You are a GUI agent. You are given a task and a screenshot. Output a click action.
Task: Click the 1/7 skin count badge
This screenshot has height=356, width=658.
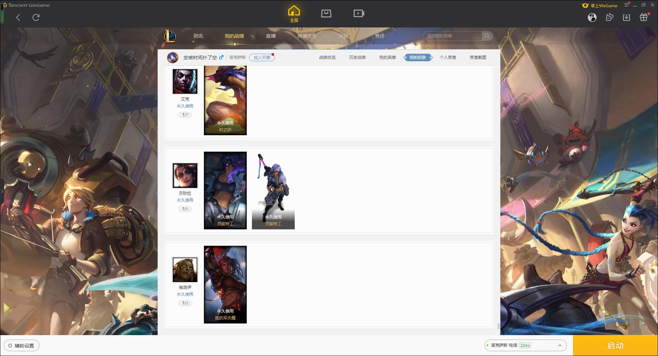tap(185, 115)
